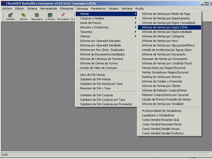The image size is (212, 159).
Task: Choose Resumen de IVA x Tasa
Action: click(106, 88)
